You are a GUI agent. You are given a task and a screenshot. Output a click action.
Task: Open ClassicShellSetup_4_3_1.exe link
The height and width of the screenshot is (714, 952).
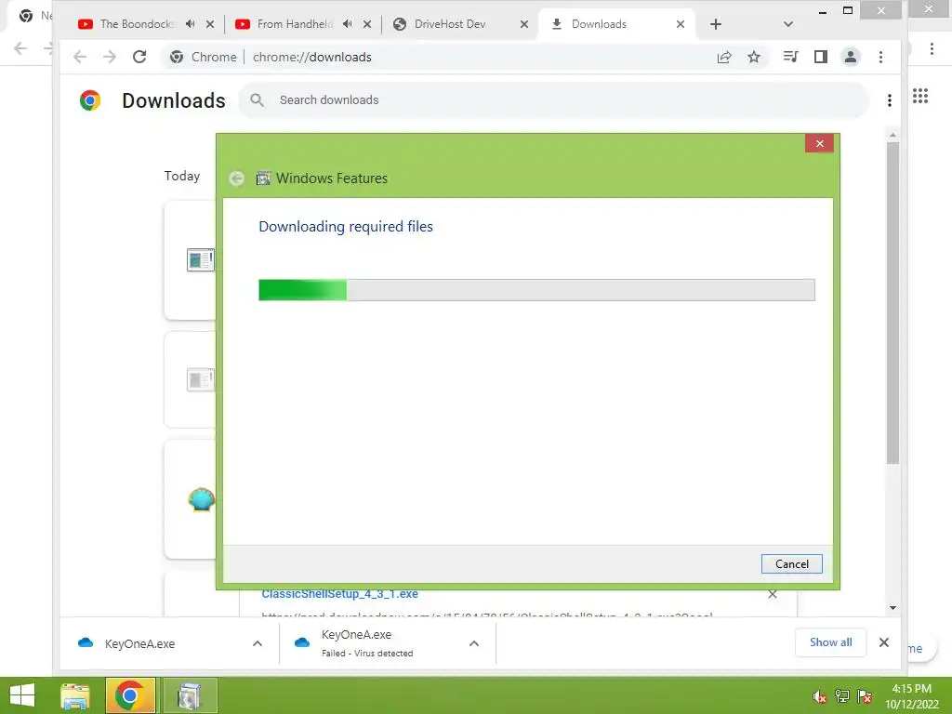340,594
